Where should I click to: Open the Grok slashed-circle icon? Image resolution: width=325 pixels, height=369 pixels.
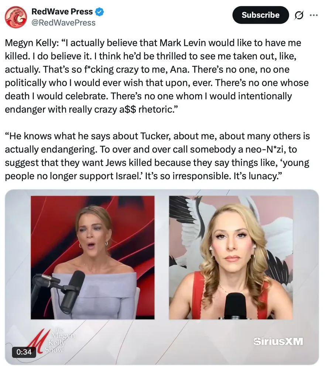tap(299, 15)
